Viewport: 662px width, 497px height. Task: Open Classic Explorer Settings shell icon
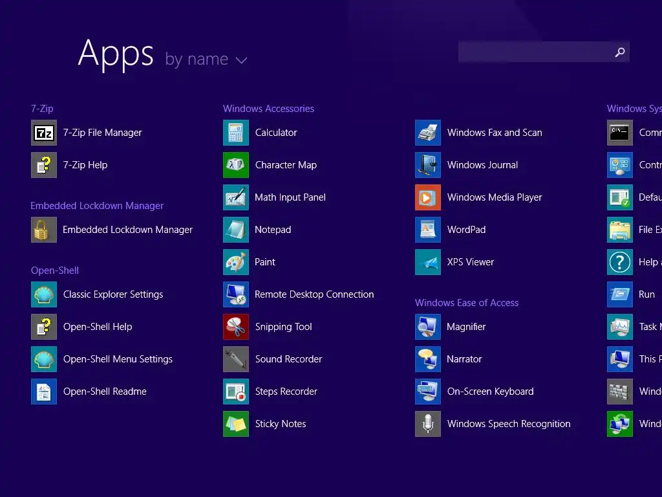[x=44, y=294]
